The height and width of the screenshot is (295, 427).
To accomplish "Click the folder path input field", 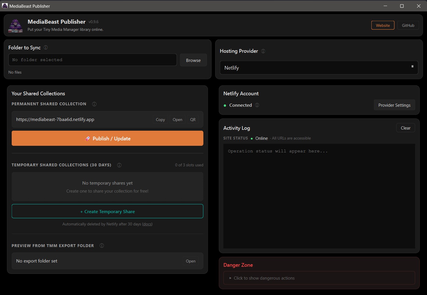I will [92, 60].
